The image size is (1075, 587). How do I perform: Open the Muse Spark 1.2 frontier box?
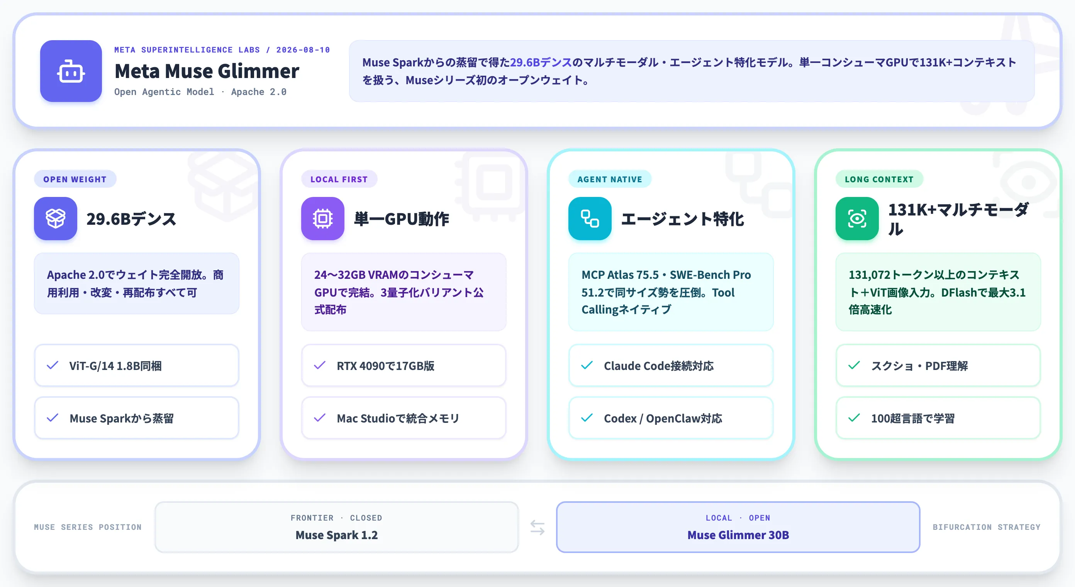(x=336, y=527)
